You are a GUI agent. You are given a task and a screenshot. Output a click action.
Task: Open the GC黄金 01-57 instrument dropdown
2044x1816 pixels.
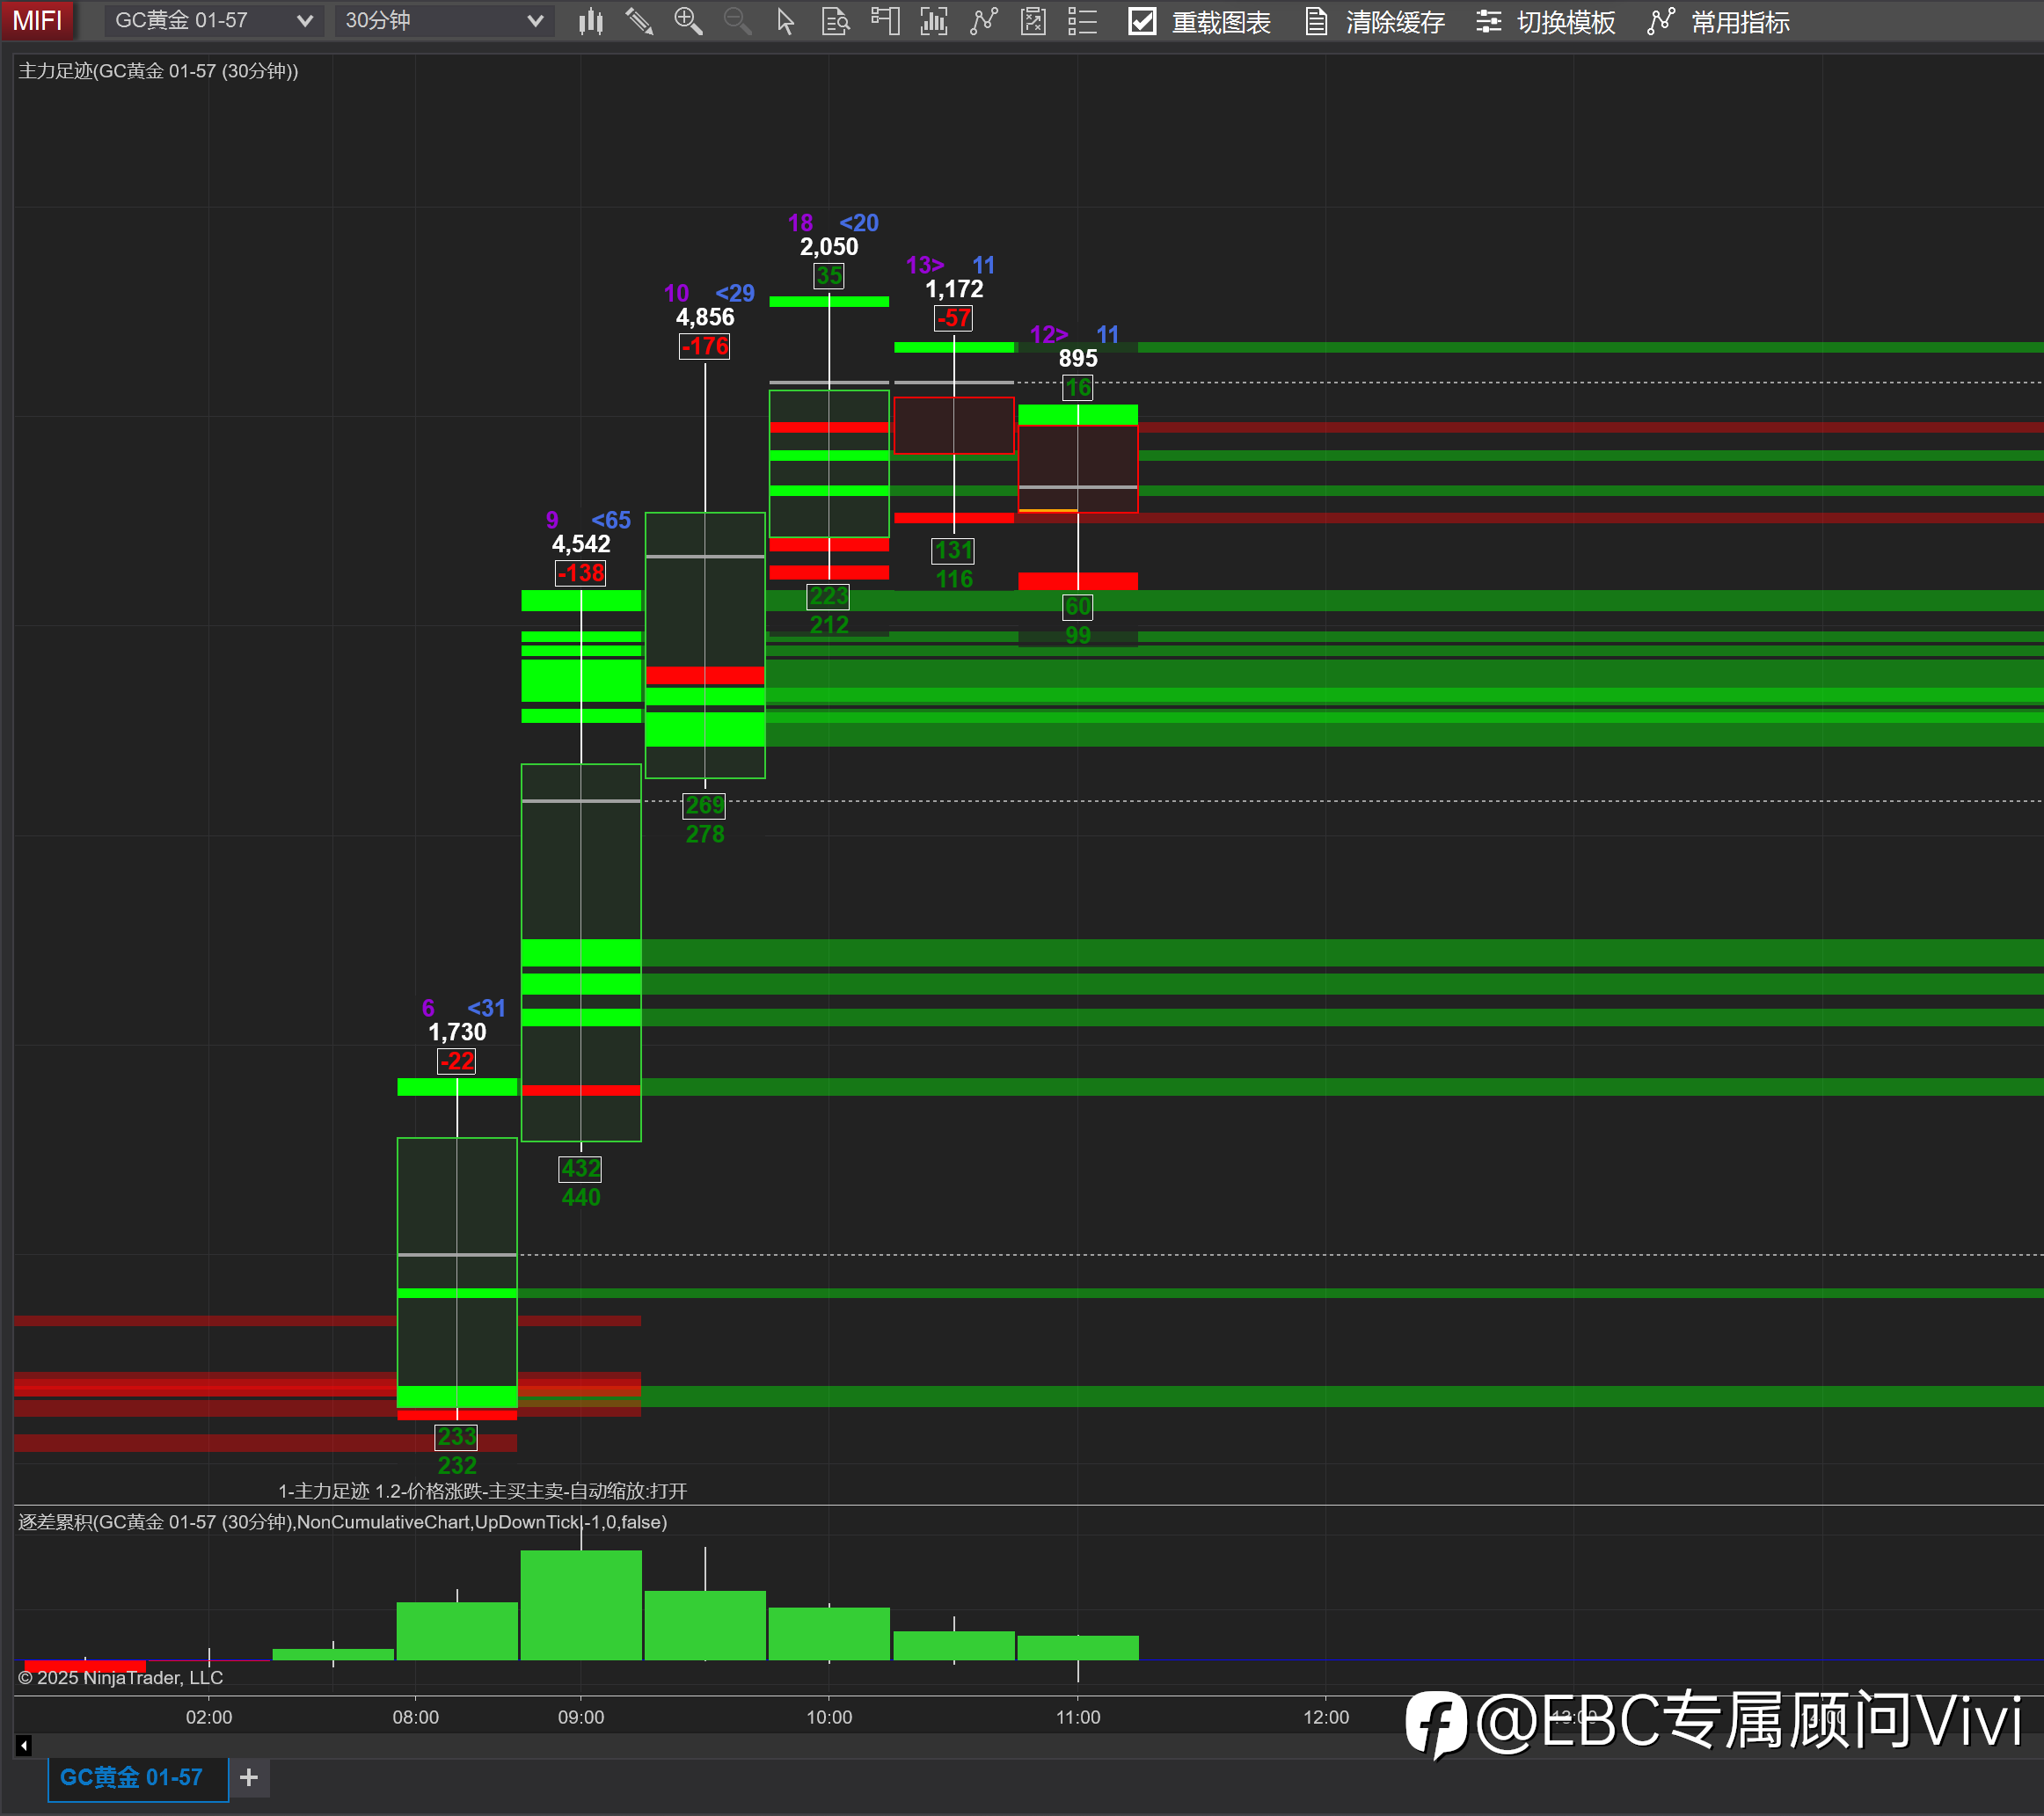pos(213,21)
